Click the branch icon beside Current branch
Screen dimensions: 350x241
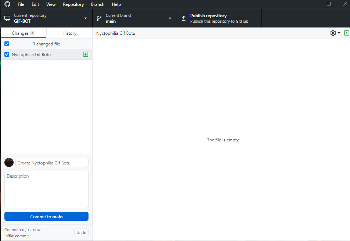[99, 18]
